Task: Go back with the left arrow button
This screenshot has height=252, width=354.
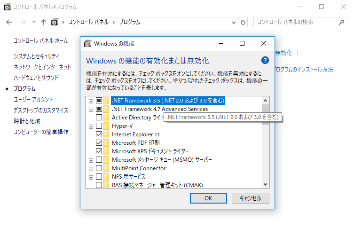Action: pyautogui.click(x=9, y=22)
